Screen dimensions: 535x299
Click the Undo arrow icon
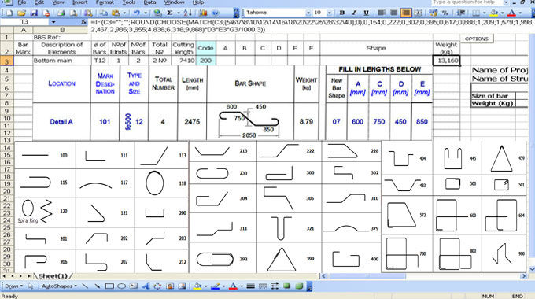click(x=136, y=13)
